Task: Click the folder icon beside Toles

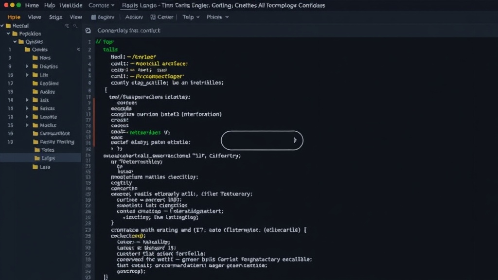Action: [x=37, y=150]
